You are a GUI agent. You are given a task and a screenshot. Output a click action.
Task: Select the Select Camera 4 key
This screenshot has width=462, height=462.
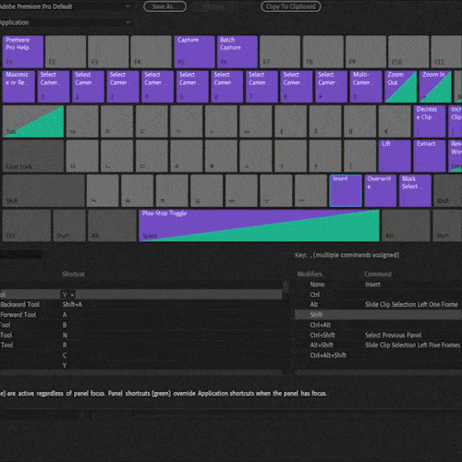(158, 87)
